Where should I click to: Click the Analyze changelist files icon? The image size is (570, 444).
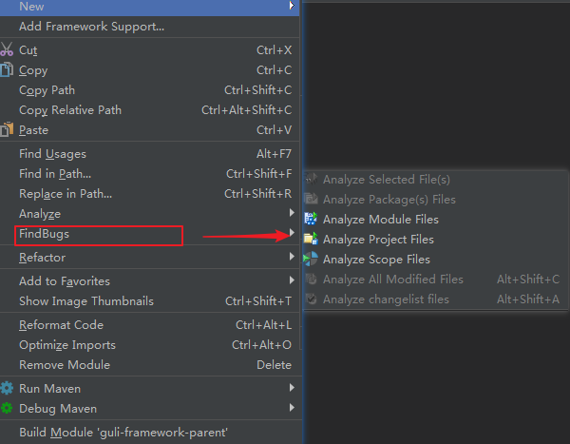click(x=311, y=299)
